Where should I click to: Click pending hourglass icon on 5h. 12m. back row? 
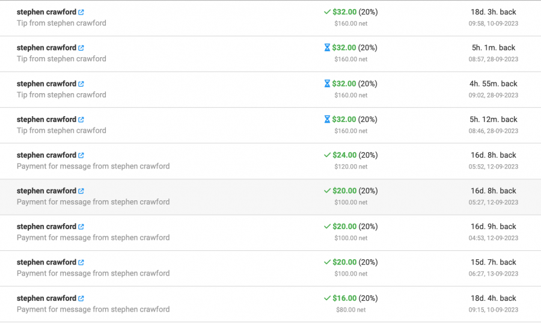(327, 120)
